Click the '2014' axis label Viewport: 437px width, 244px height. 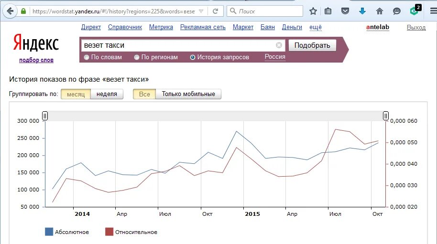[x=82, y=214]
